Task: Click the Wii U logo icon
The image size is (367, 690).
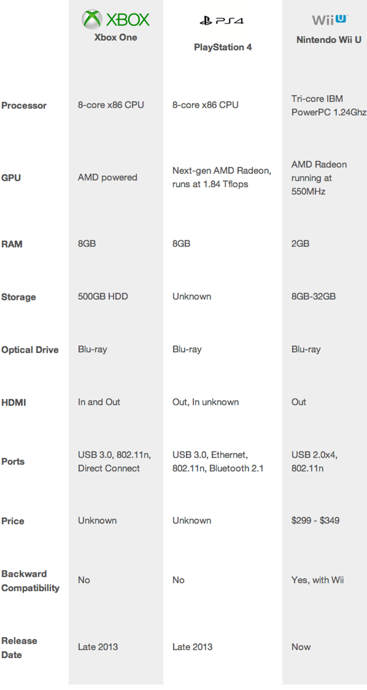Action: (x=329, y=19)
